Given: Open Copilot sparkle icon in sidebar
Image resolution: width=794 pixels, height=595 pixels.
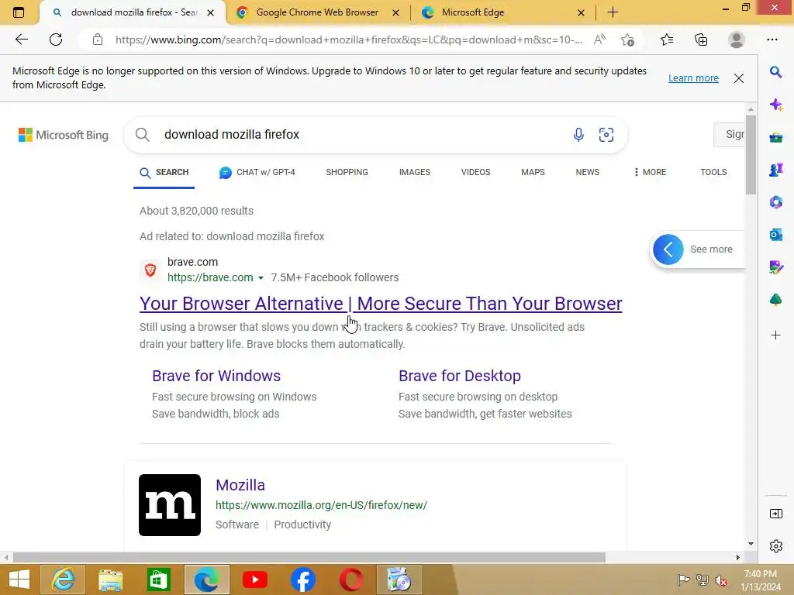Looking at the screenshot, I should pos(775,105).
